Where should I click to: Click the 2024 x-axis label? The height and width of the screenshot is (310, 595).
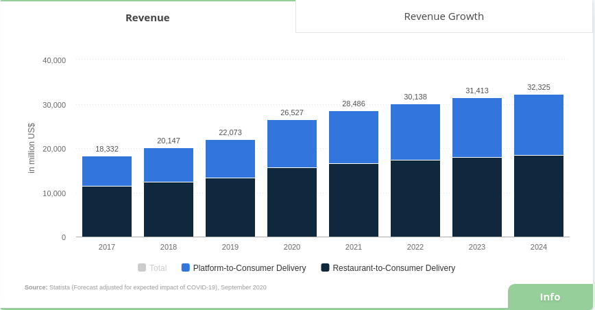pos(539,247)
